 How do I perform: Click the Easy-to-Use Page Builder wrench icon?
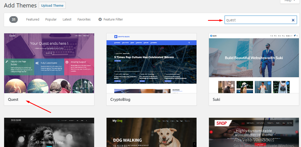click(7, 62)
